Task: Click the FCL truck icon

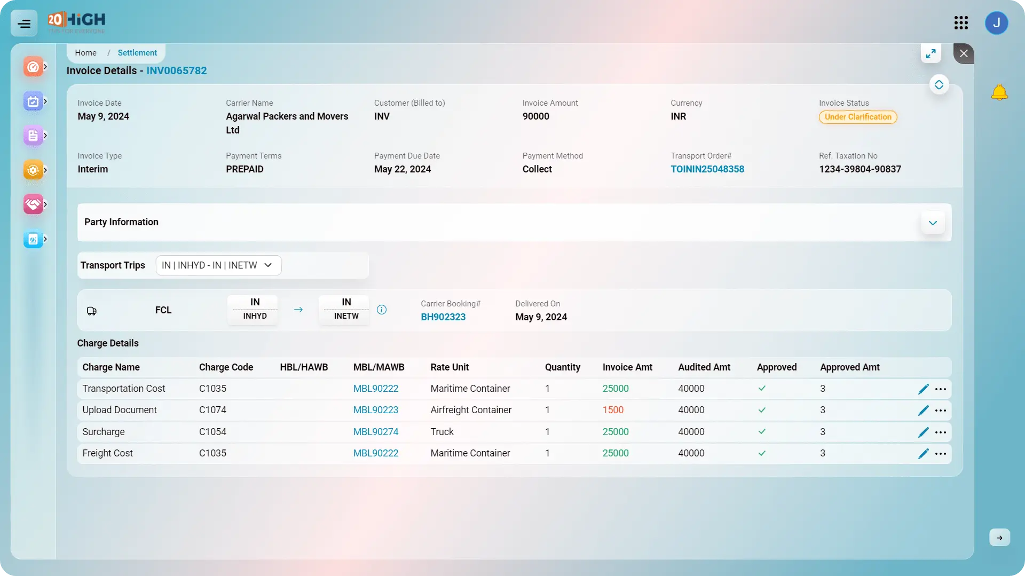Action: (x=92, y=311)
